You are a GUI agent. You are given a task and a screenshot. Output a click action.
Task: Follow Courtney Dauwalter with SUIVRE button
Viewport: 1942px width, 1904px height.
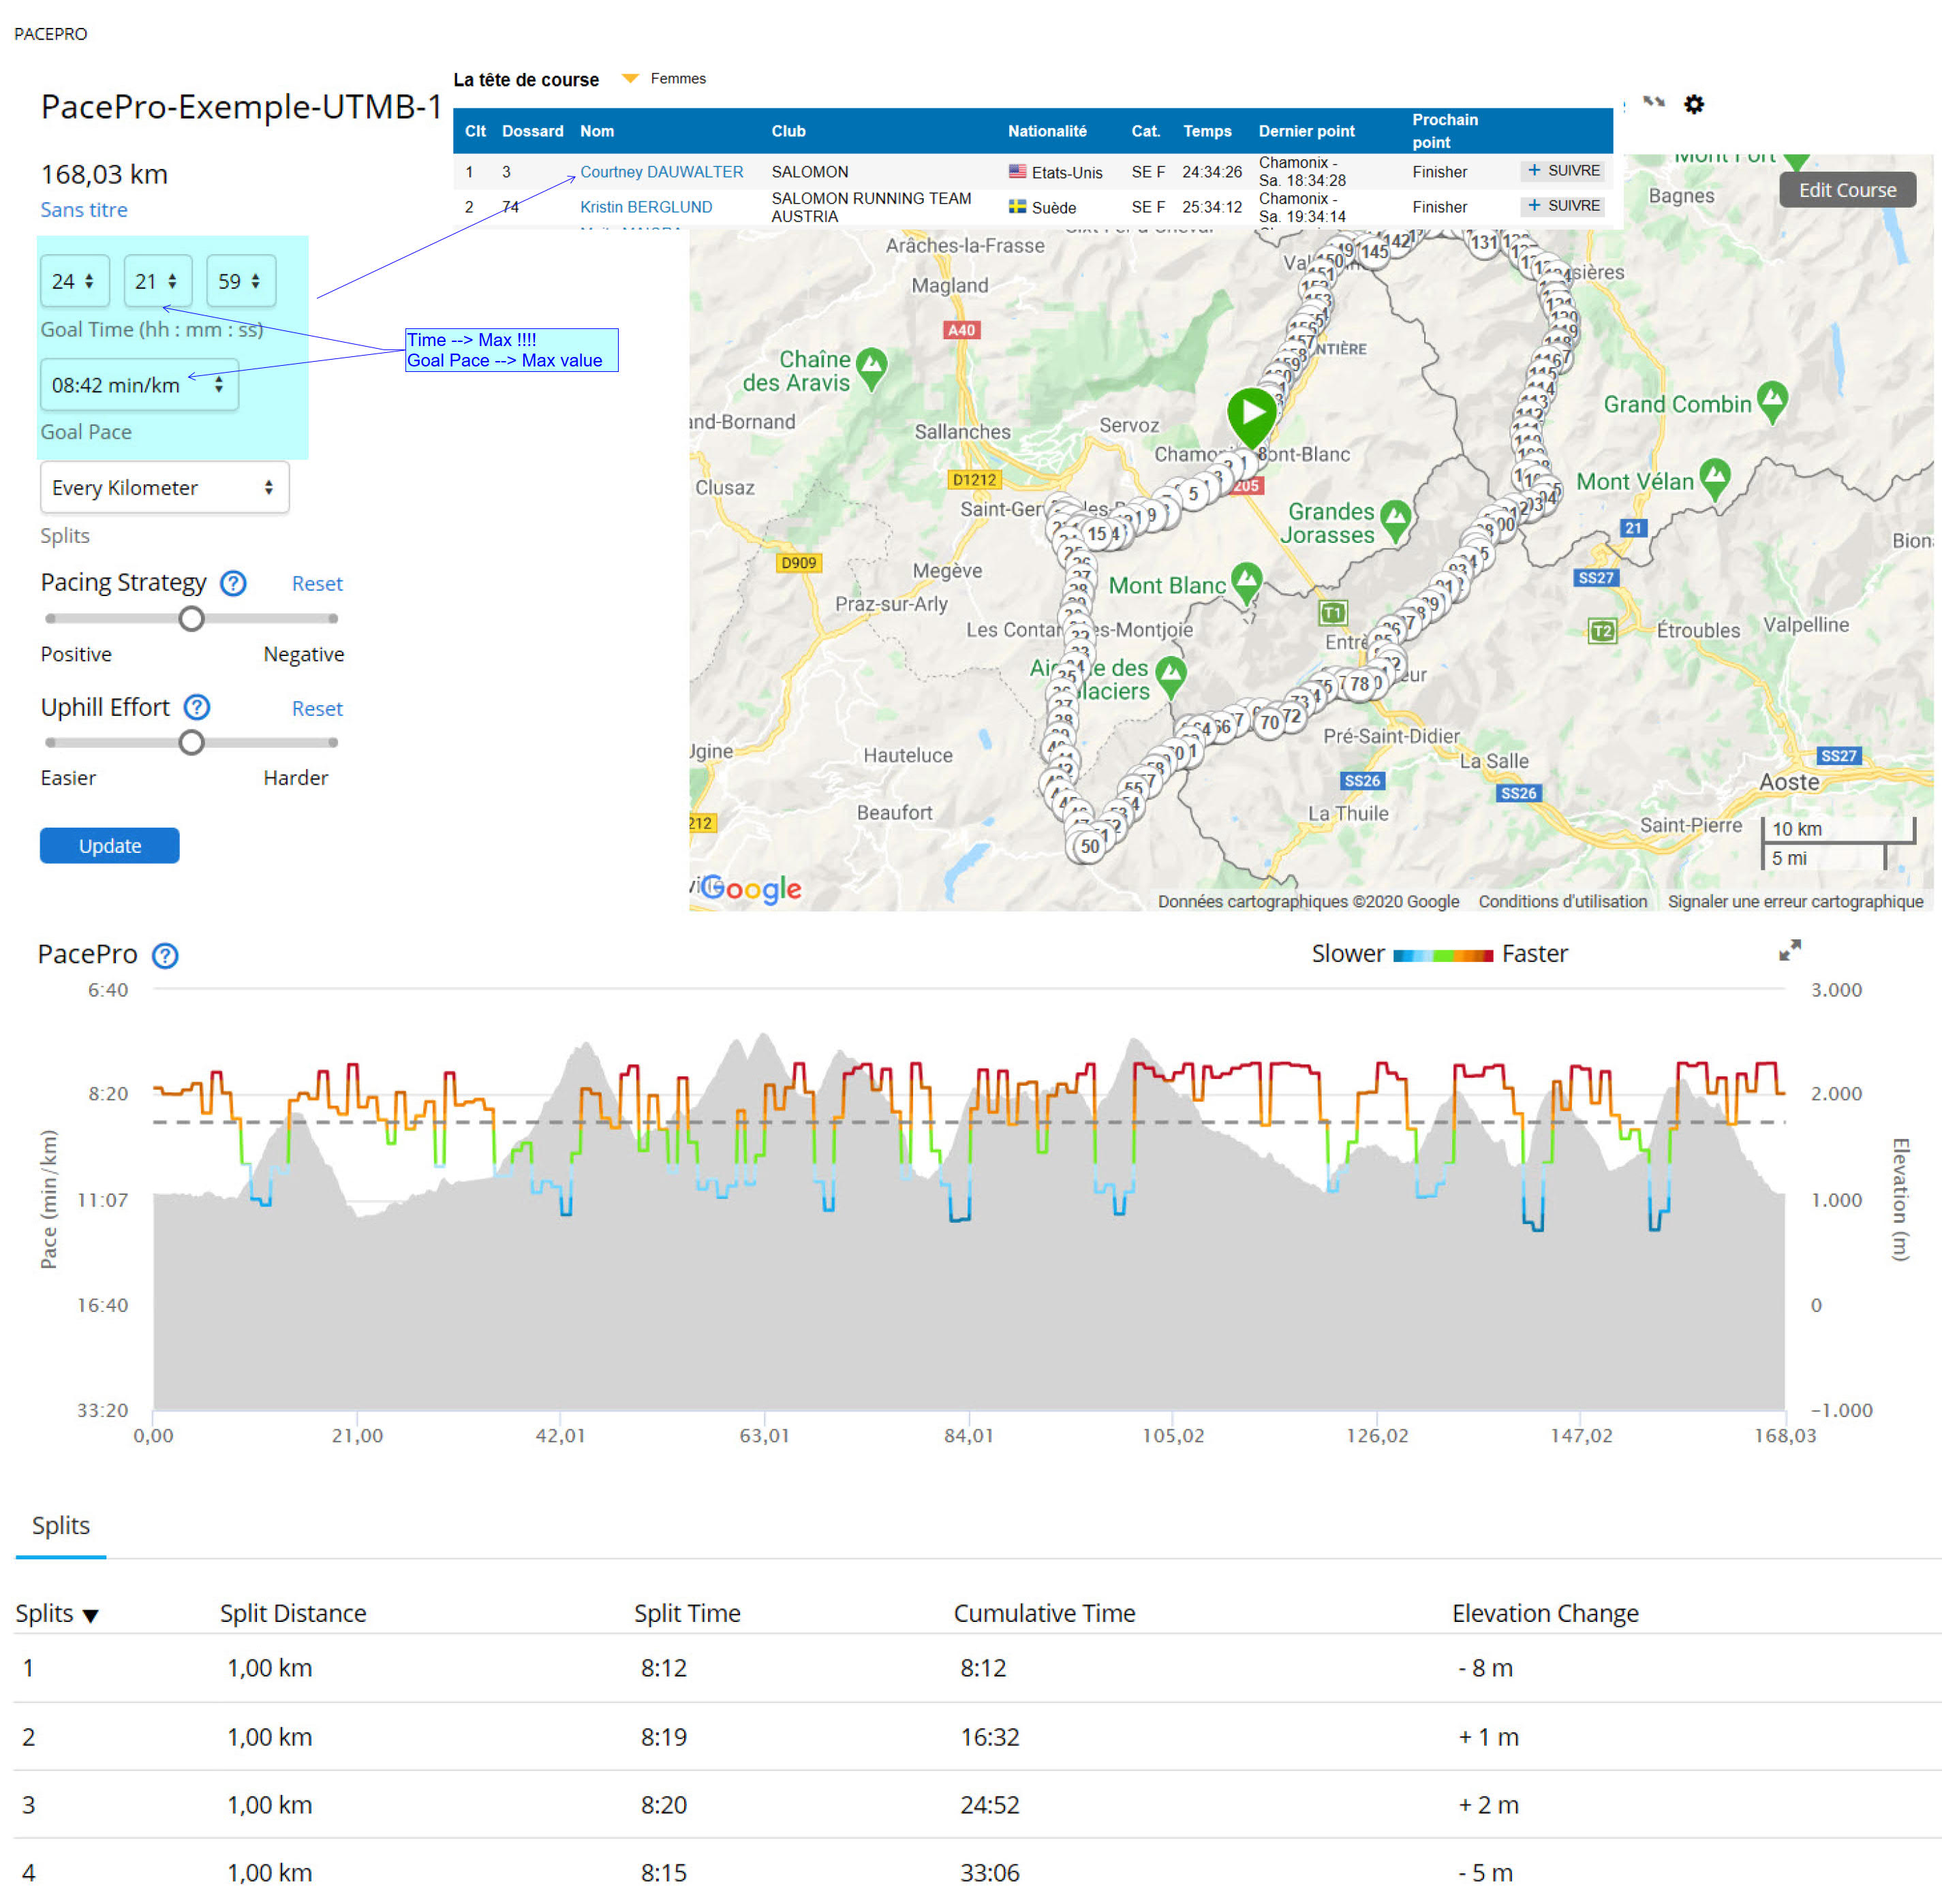(x=1563, y=171)
